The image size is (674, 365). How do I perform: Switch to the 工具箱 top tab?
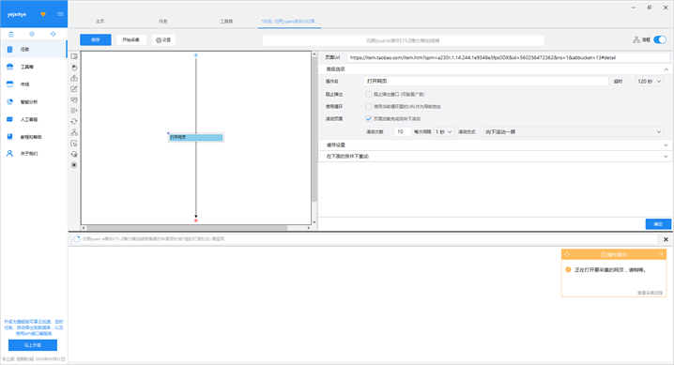pyautogui.click(x=226, y=21)
